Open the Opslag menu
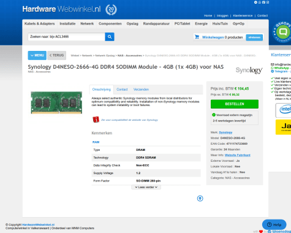Image resolution: width=291 pixels, height=233 pixels. 132,24
